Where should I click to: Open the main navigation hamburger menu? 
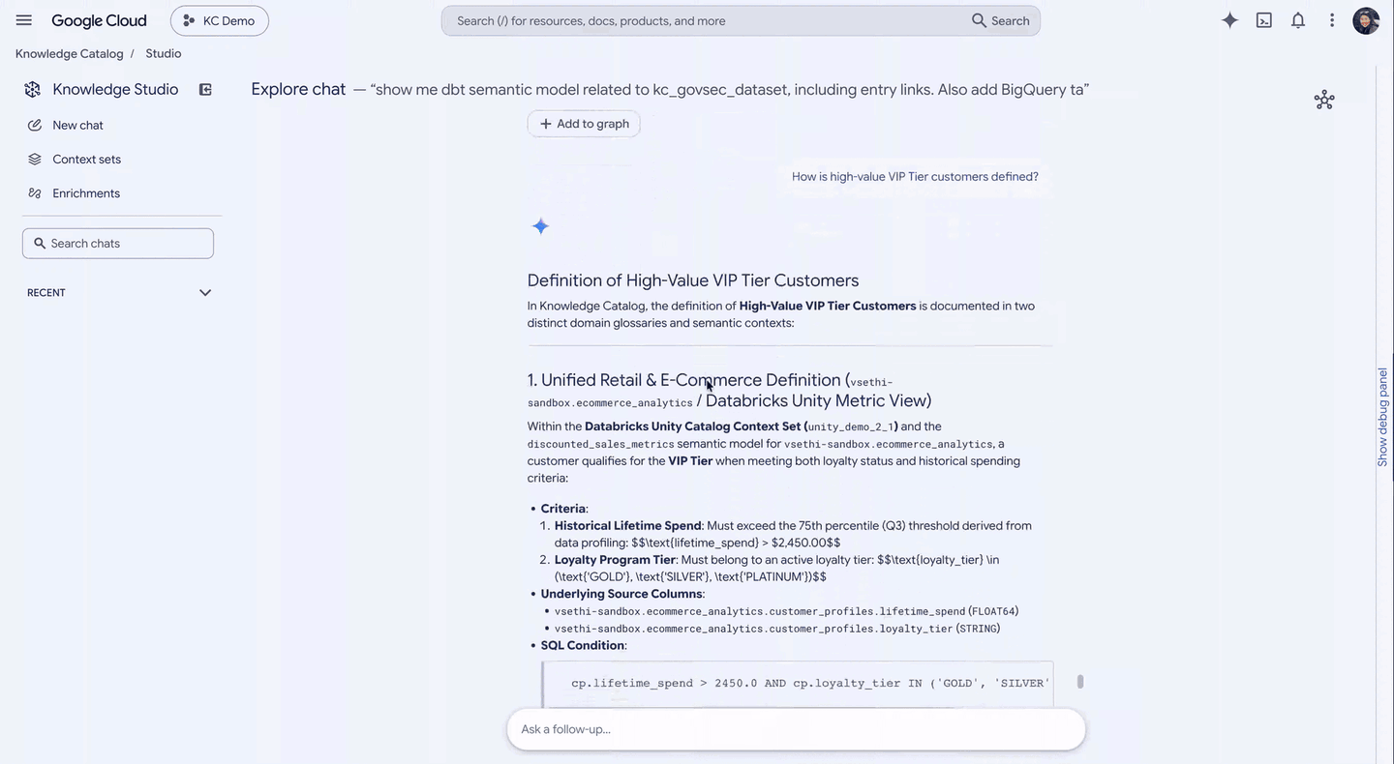[x=24, y=20]
